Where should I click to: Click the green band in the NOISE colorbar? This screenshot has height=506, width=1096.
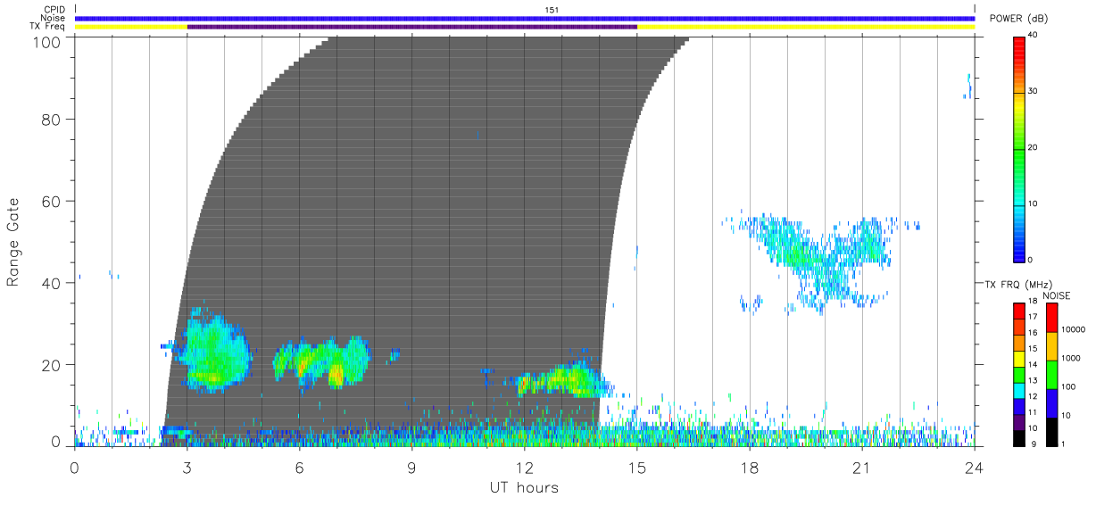point(1051,375)
